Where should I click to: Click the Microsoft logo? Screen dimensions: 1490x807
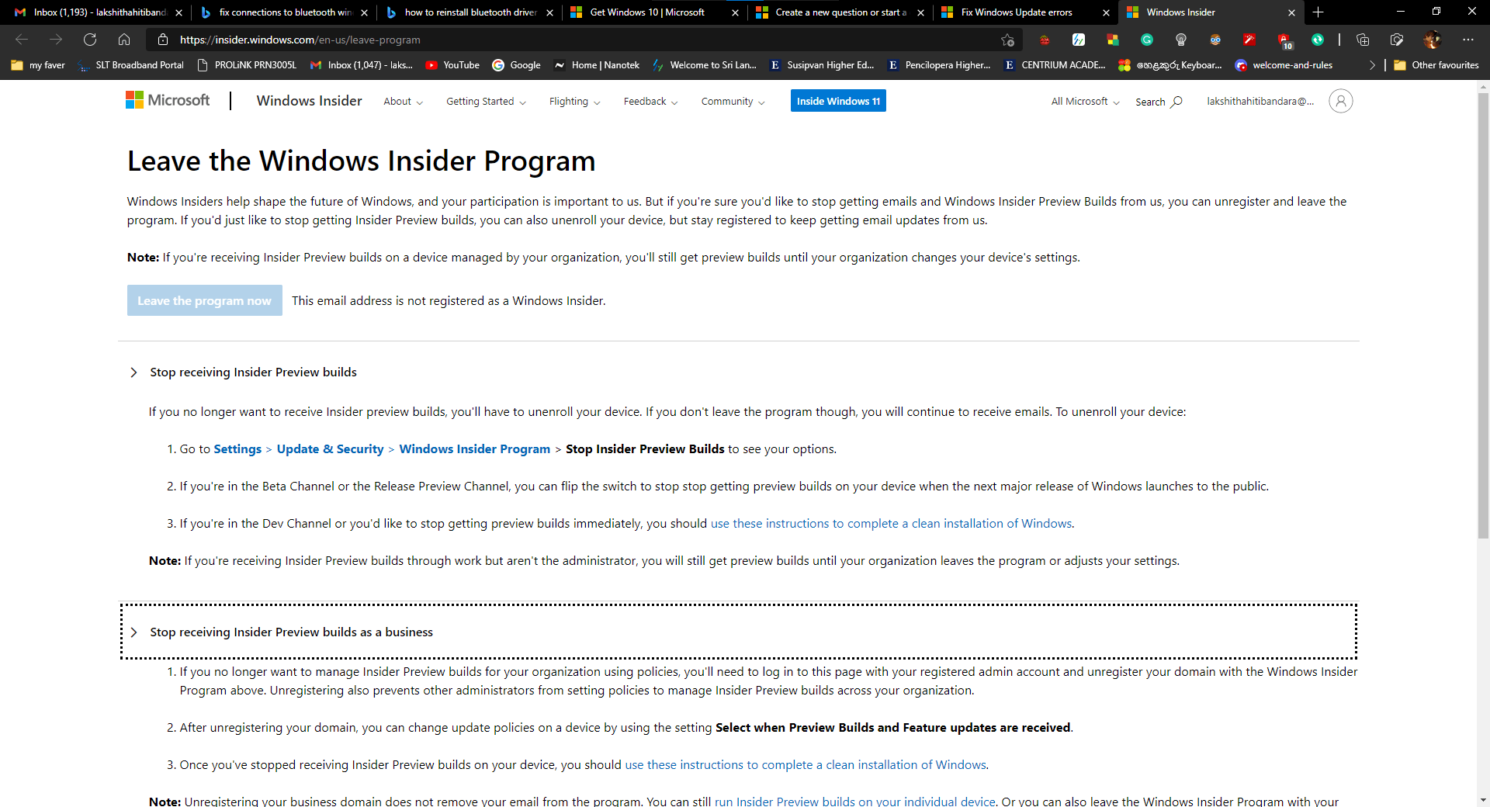click(168, 100)
